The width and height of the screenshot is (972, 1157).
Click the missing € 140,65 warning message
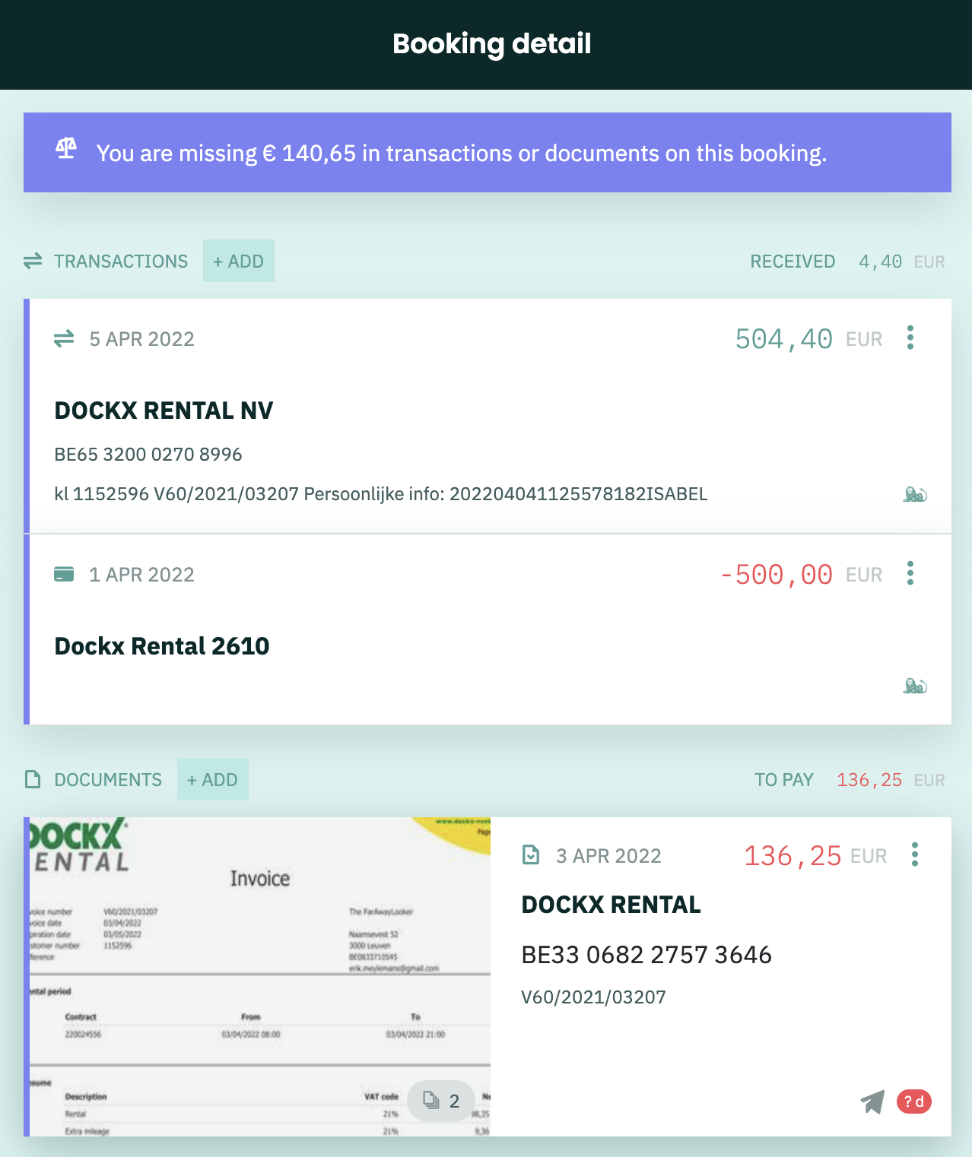pos(462,154)
